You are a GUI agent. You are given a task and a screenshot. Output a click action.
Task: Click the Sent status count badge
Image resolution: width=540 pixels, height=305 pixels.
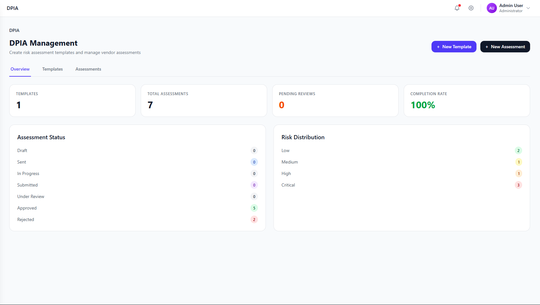pyautogui.click(x=254, y=162)
